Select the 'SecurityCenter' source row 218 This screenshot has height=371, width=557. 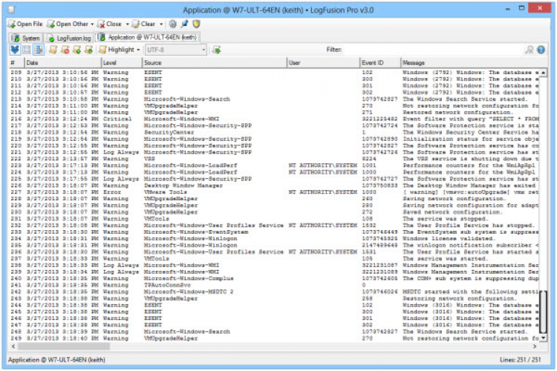(x=274, y=132)
